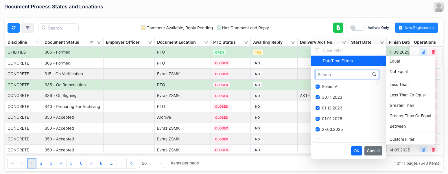The image size is (448, 174).
Task: Uncheck the 27.03.2025 date checkbox
Action: click(318, 129)
